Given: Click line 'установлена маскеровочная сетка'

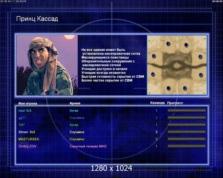Looking at the screenshot, I should pos(111,54).
